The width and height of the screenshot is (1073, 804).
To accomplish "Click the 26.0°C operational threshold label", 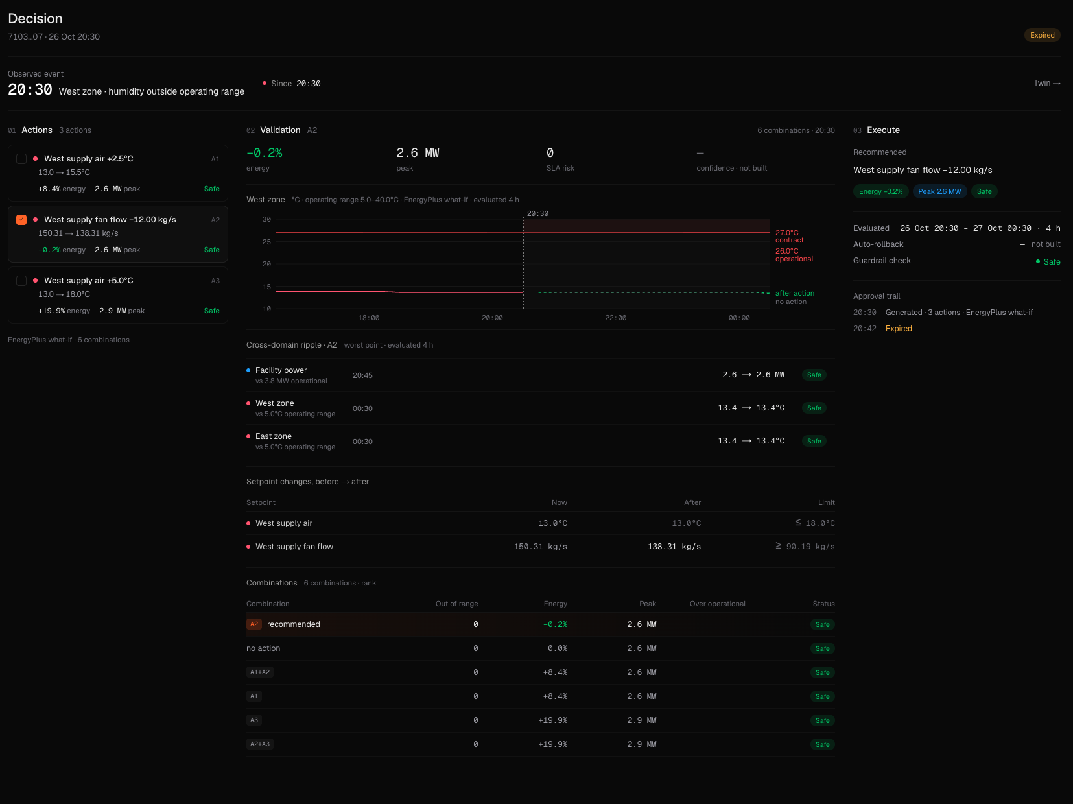I will 794,255.
